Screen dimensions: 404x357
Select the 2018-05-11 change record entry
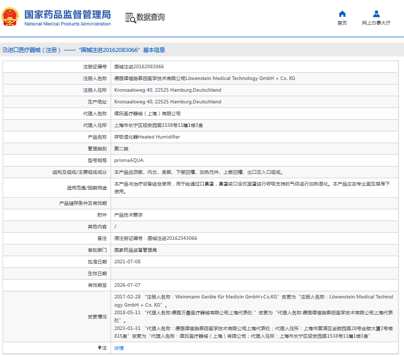coord(254,317)
